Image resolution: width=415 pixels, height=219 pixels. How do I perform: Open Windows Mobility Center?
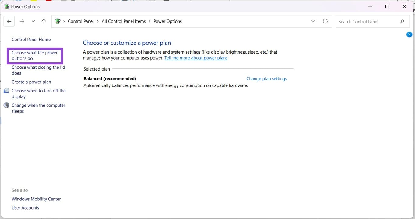(x=36, y=199)
